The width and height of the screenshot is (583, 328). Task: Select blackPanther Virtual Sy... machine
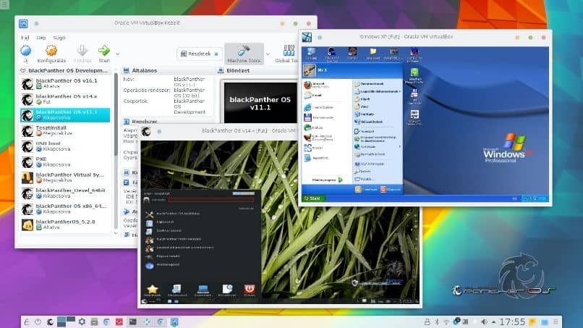point(65,177)
